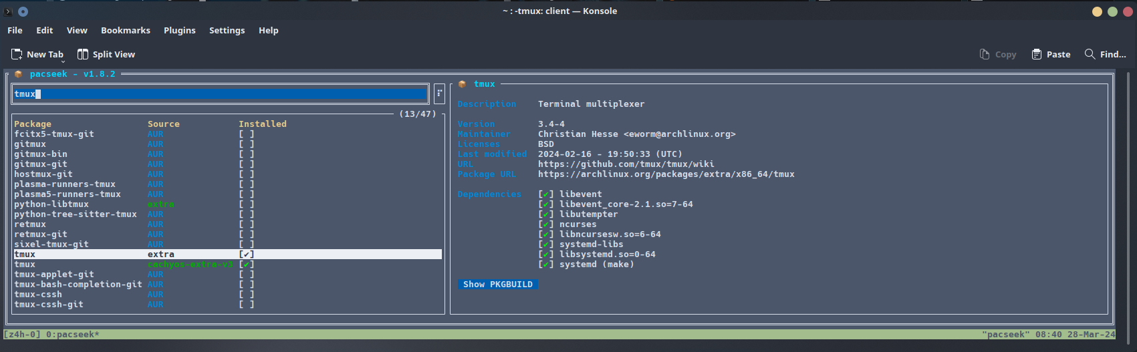
Task: Click the Split View toolbar icon
Action: pyautogui.click(x=83, y=54)
